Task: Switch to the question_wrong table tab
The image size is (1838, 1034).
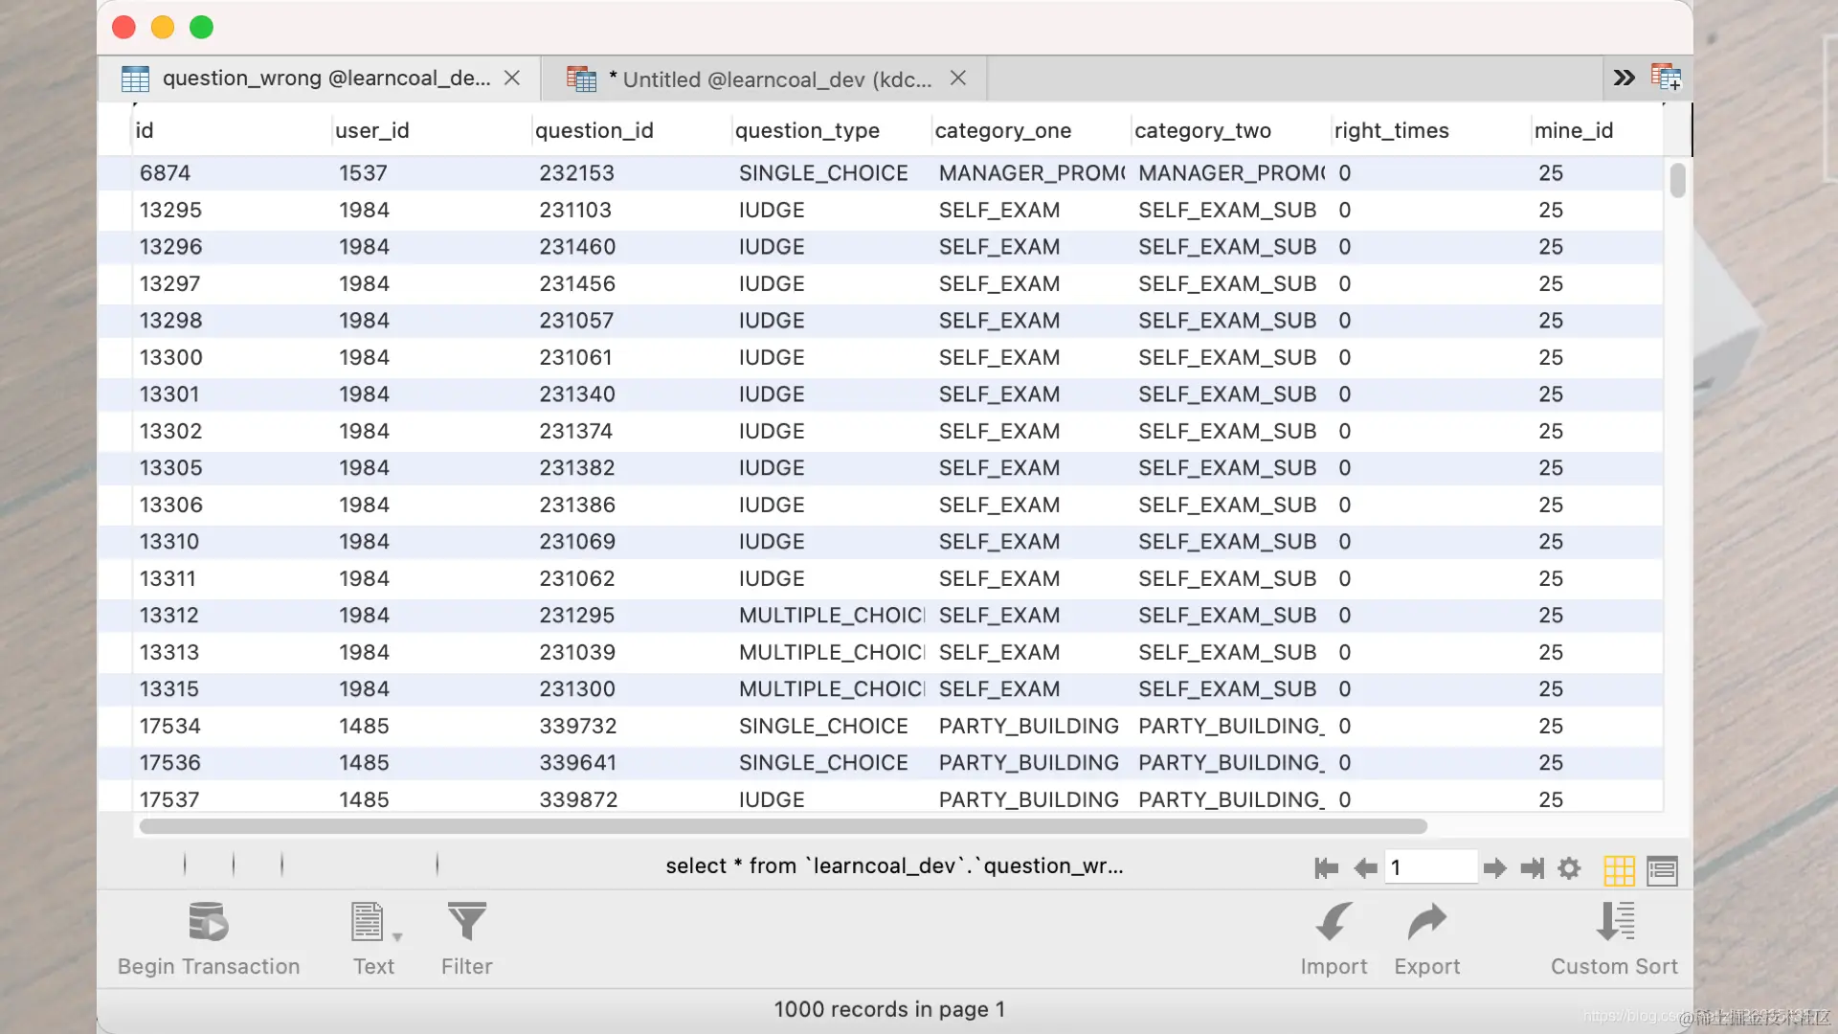Action: [x=325, y=79]
